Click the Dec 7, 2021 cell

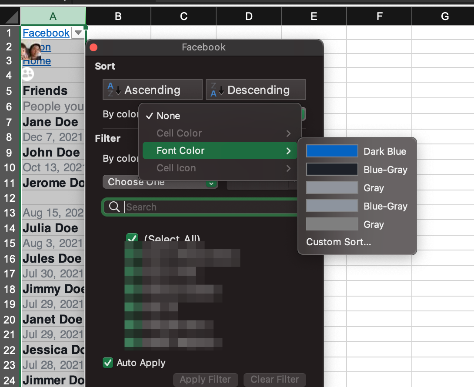point(53,137)
